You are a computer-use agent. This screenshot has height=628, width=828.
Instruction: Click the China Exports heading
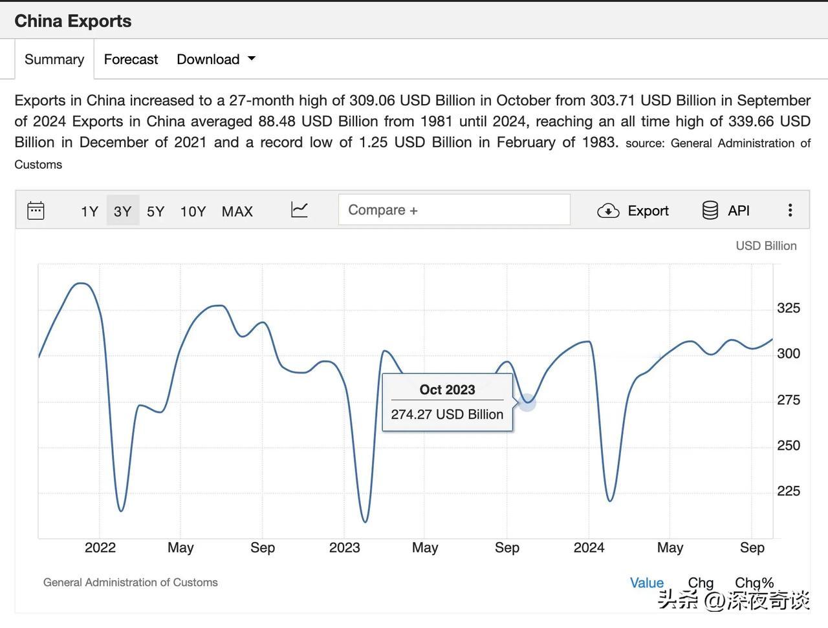[73, 21]
